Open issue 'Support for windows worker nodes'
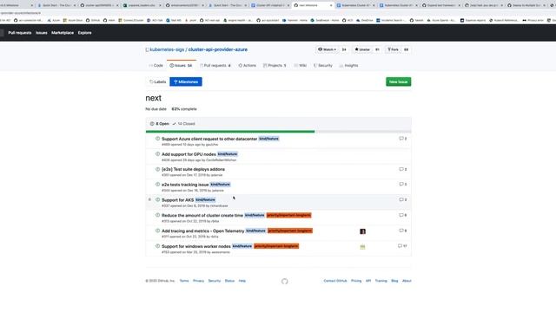The image size is (556, 312). [196, 246]
